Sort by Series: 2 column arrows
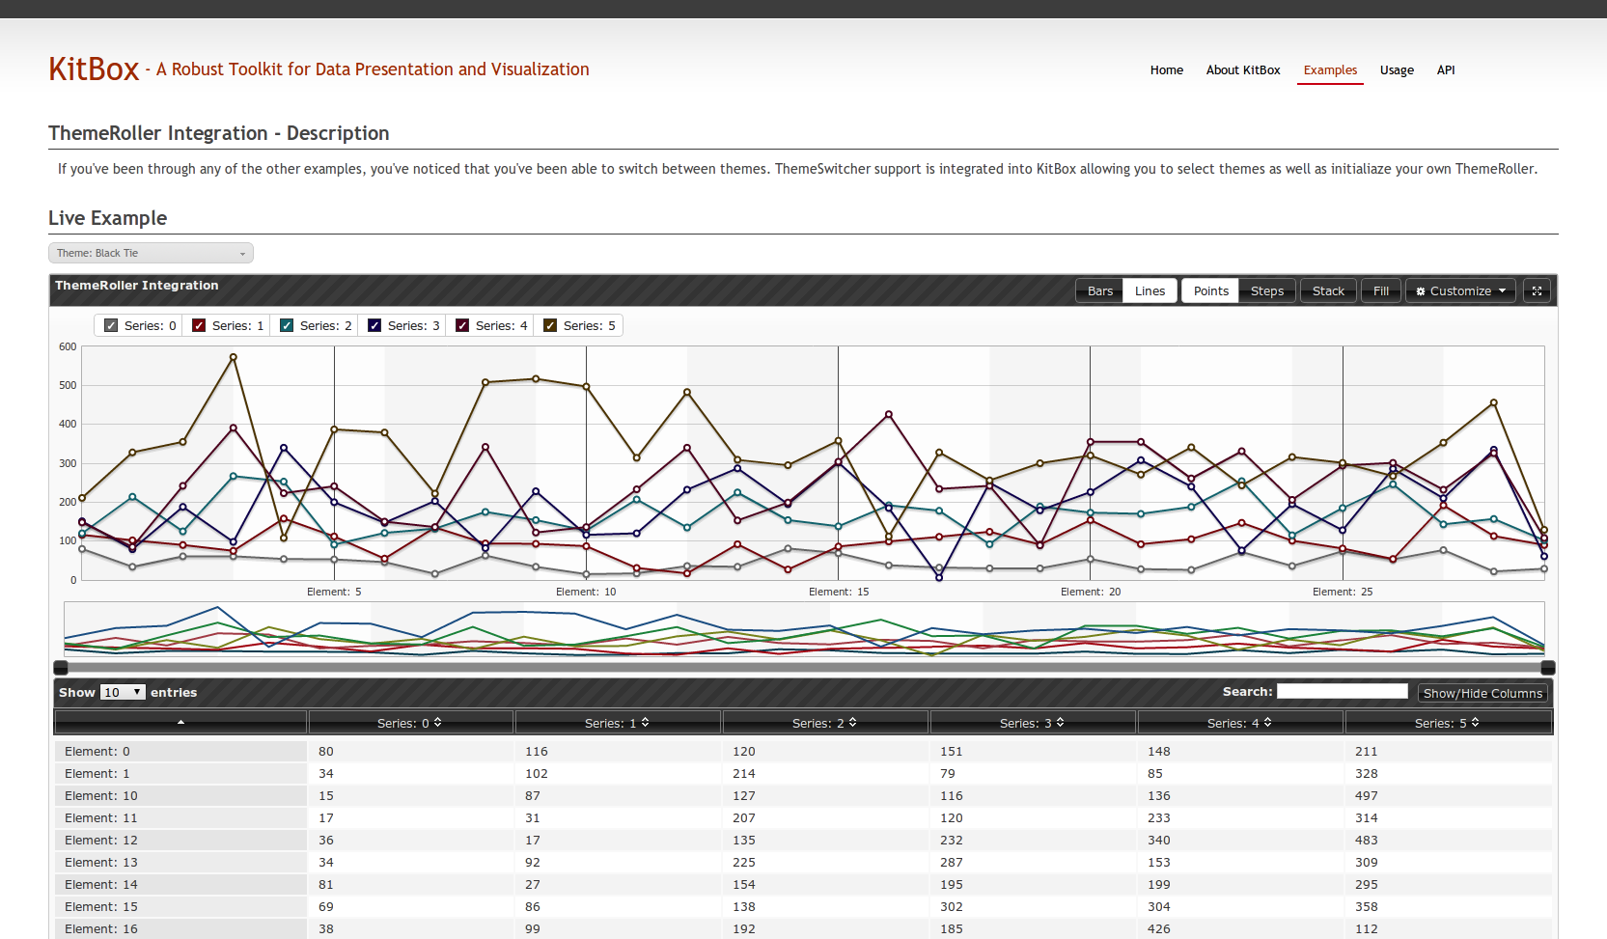1607x939 pixels. 853,722
